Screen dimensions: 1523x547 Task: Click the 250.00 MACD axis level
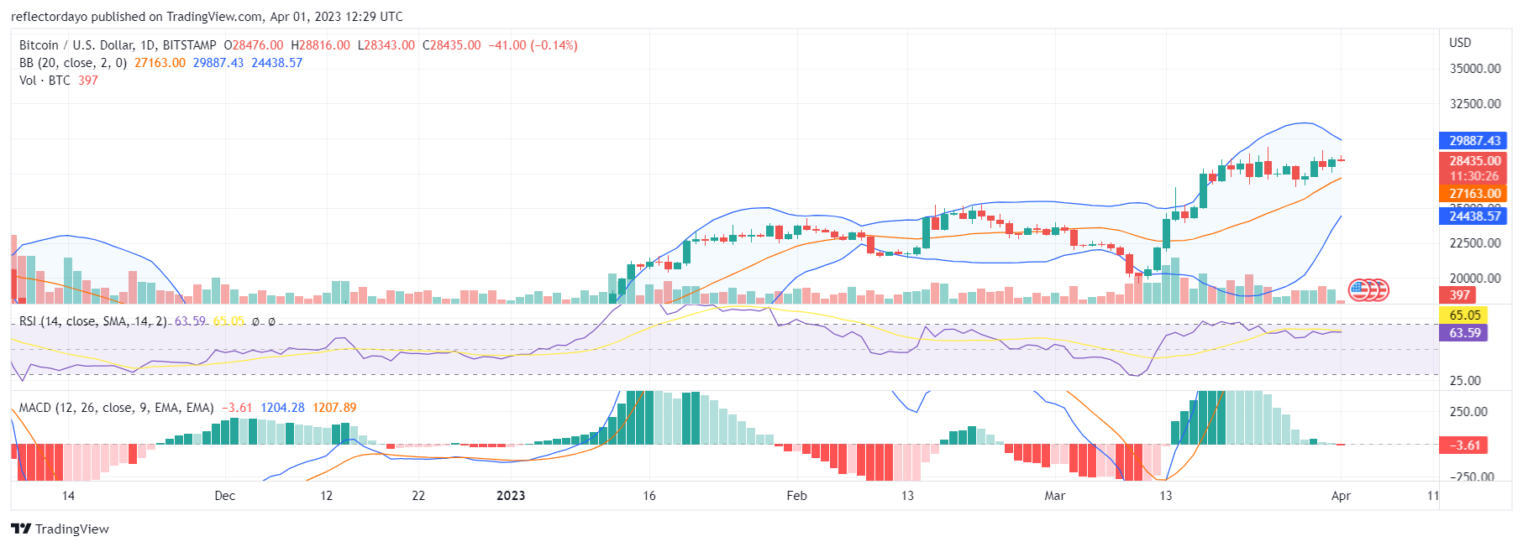1468,412
